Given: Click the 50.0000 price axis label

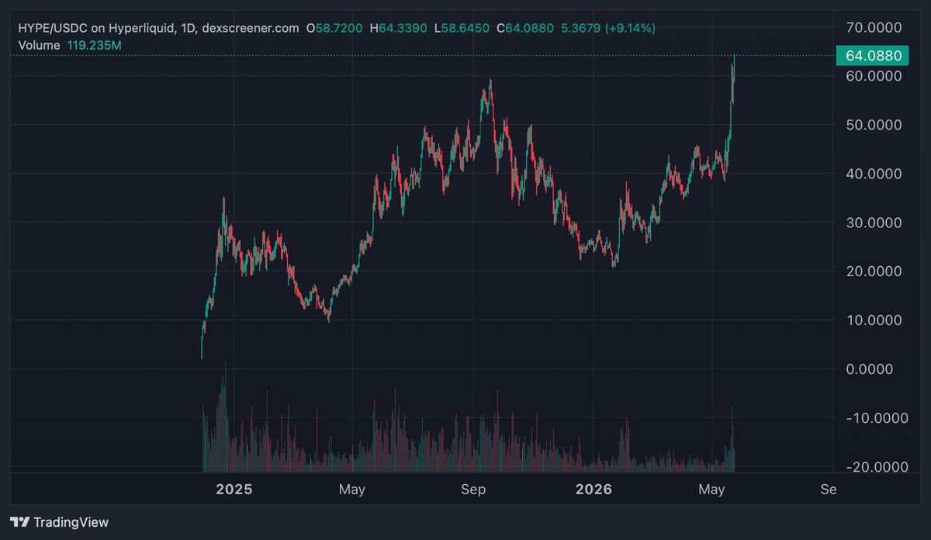Looking at the screenshot, I should [x=873, y=125].
